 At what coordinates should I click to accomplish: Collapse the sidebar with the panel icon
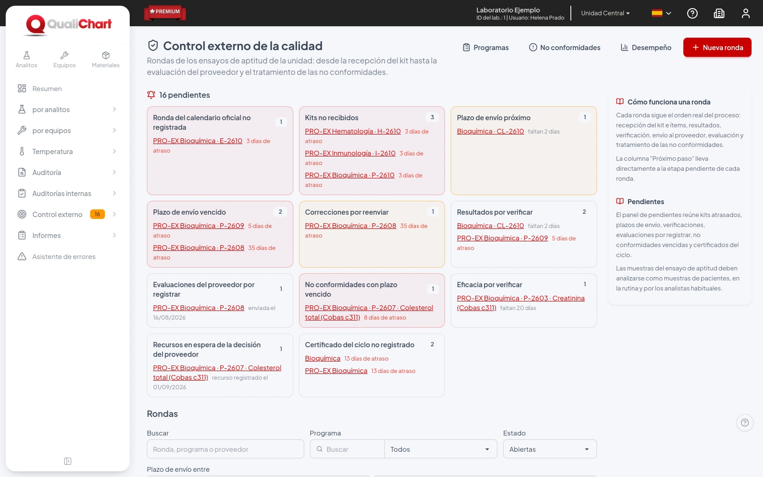coord(68,461)
